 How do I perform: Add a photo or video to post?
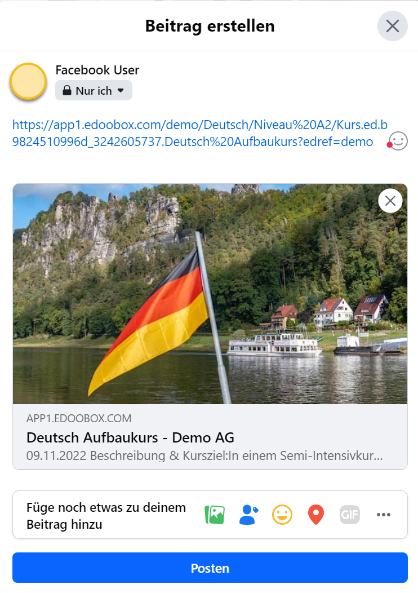click(215, 515)
